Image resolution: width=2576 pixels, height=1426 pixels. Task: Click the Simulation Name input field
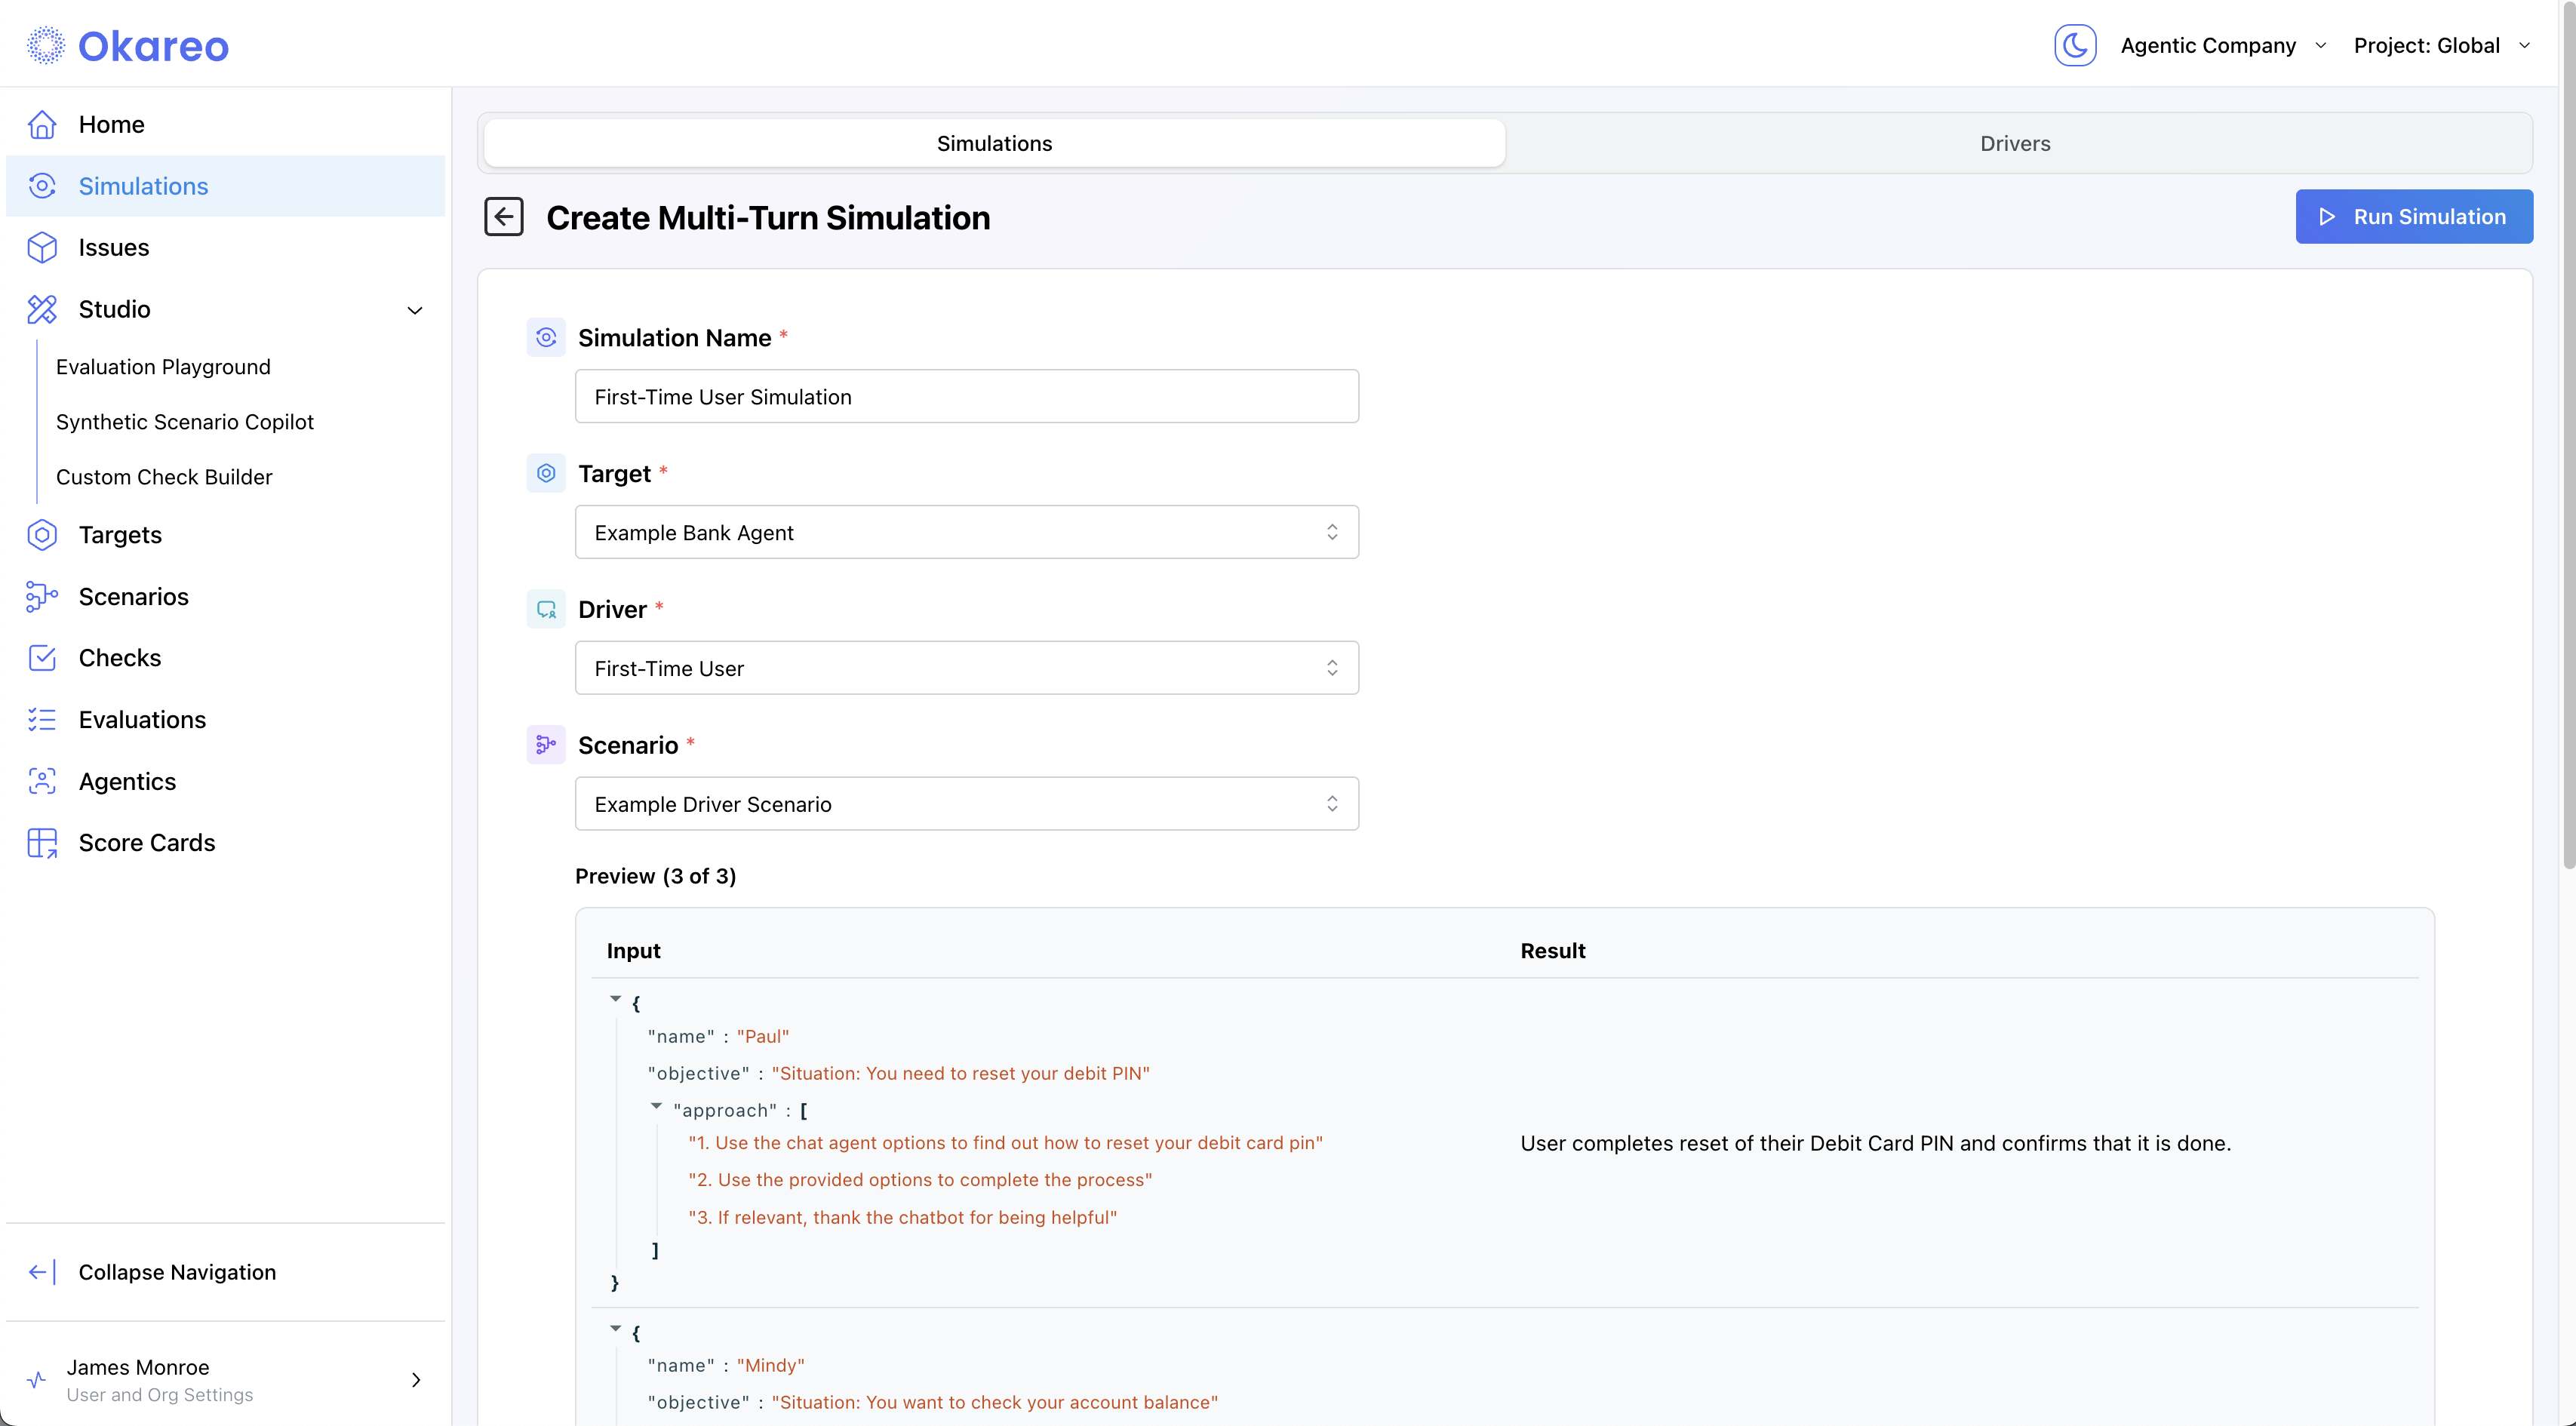[x=966, y=397]
